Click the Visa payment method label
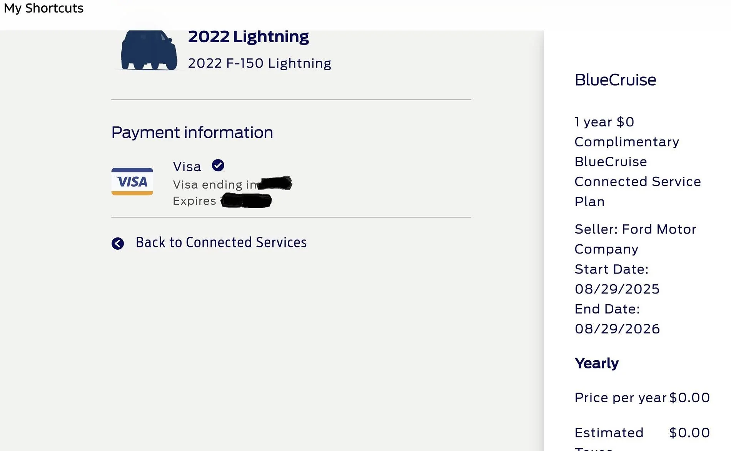 pos(187,167)
